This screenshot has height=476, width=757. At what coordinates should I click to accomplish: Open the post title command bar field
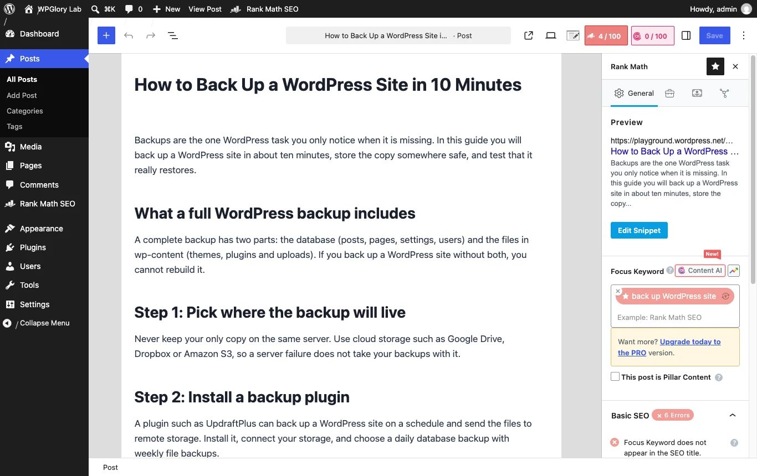click(398, 35)
